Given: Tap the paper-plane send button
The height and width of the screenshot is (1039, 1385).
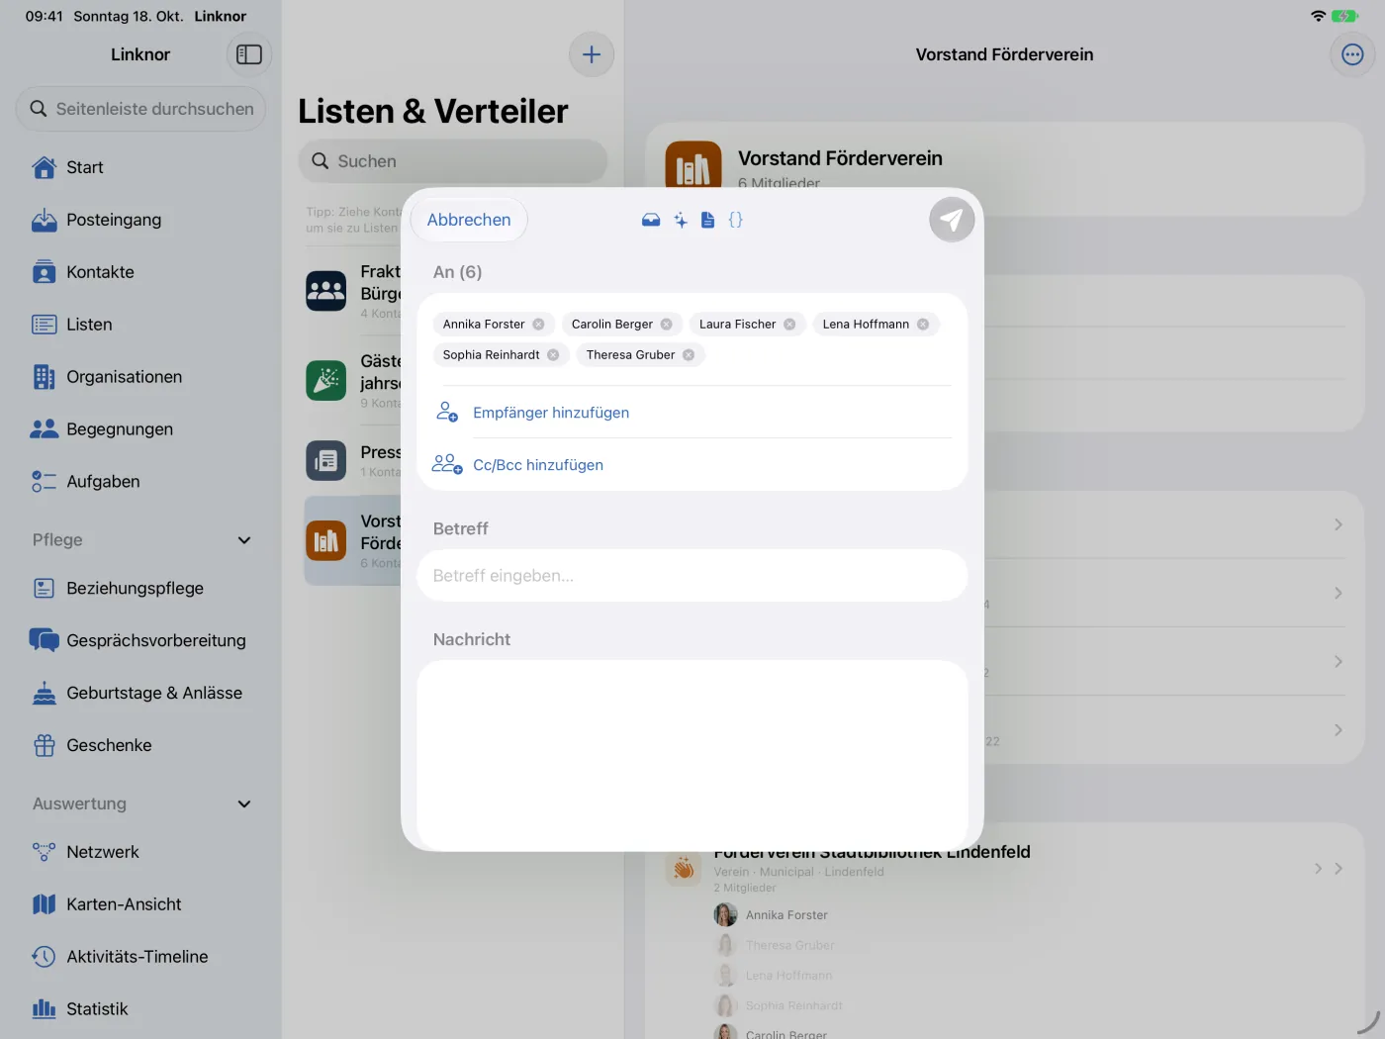Looking at the screenshot, I should click(x=952, y=220).
